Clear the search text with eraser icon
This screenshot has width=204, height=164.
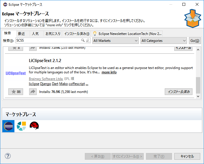pos(88,40)
